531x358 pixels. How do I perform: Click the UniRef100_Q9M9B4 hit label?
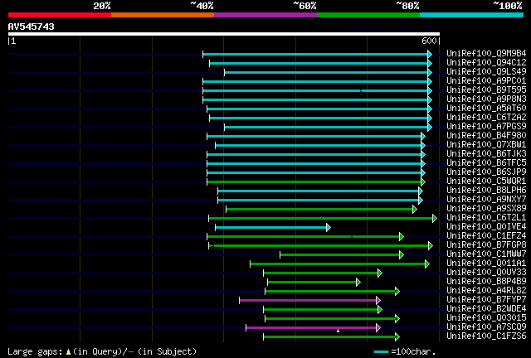486,53
